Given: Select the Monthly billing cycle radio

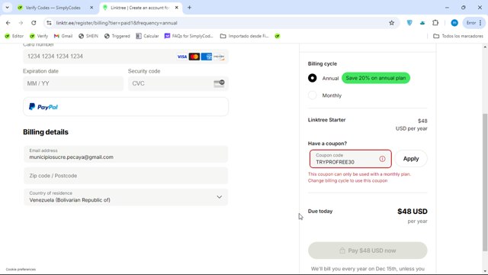Looking at the screenshot, I should pos(312,95).
